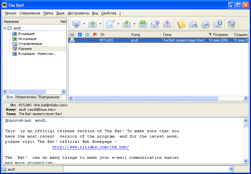Open dropdown arrow next to Reply
This screenshot has height=174, width=251.
[134, 24]
